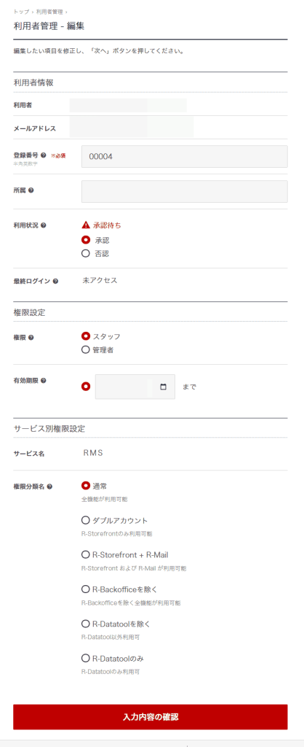Select the 有効期限 date radio button

tap(86, 387)
